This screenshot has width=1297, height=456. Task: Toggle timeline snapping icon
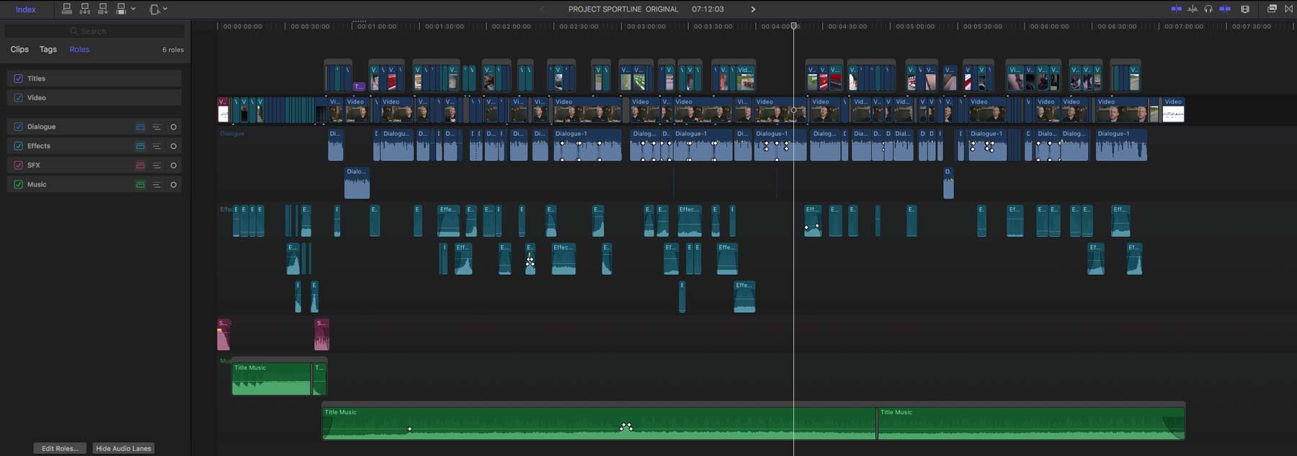(x=1225, y=9)
